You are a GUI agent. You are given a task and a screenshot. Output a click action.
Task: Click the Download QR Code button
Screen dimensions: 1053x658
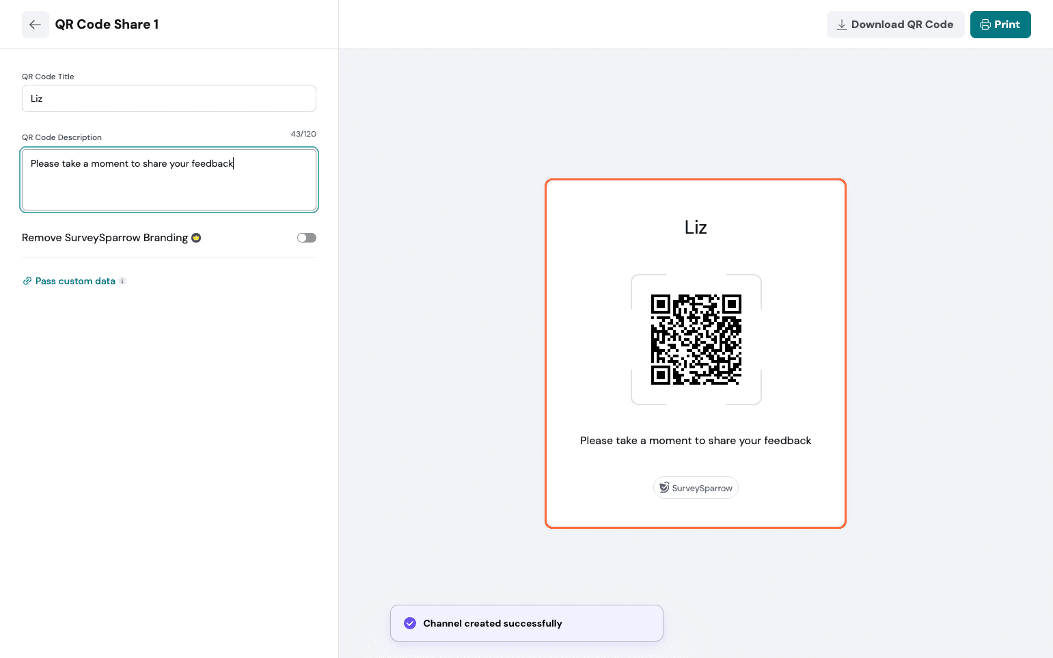pyautogui.click(x=895, y=25)
